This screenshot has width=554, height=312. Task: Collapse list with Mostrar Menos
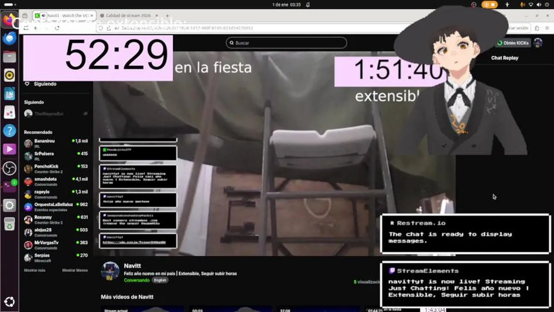click(x=75, y=270)
